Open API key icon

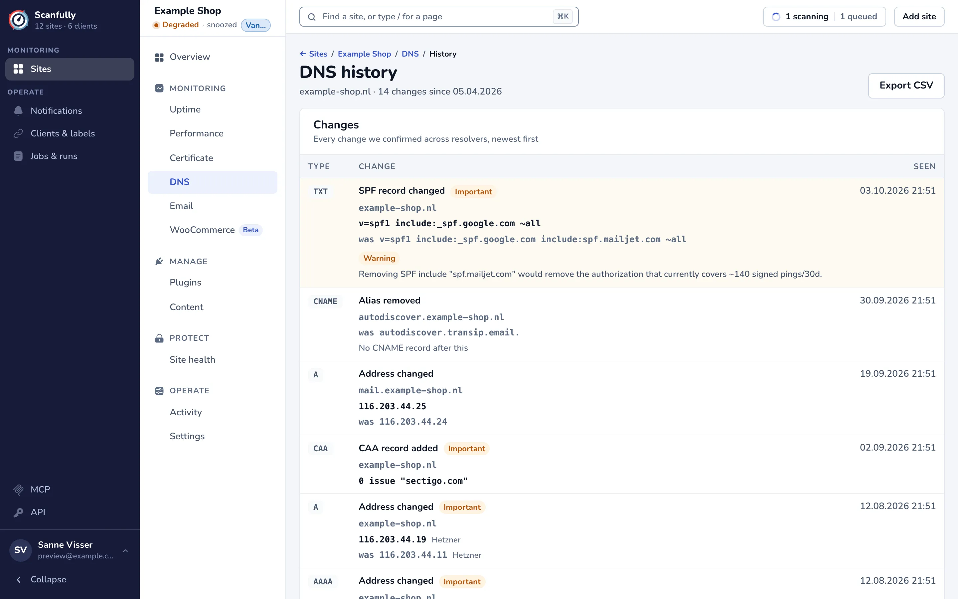pos(18,512)
